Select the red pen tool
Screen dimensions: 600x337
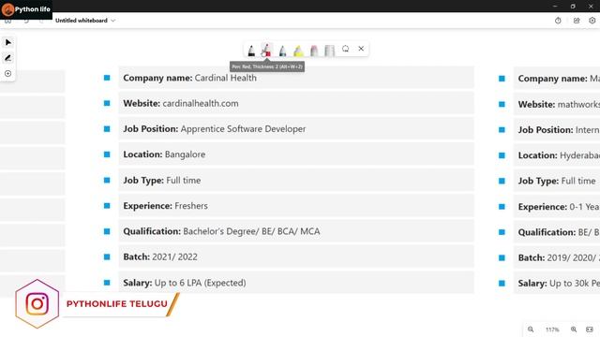(x=266, y=50)
